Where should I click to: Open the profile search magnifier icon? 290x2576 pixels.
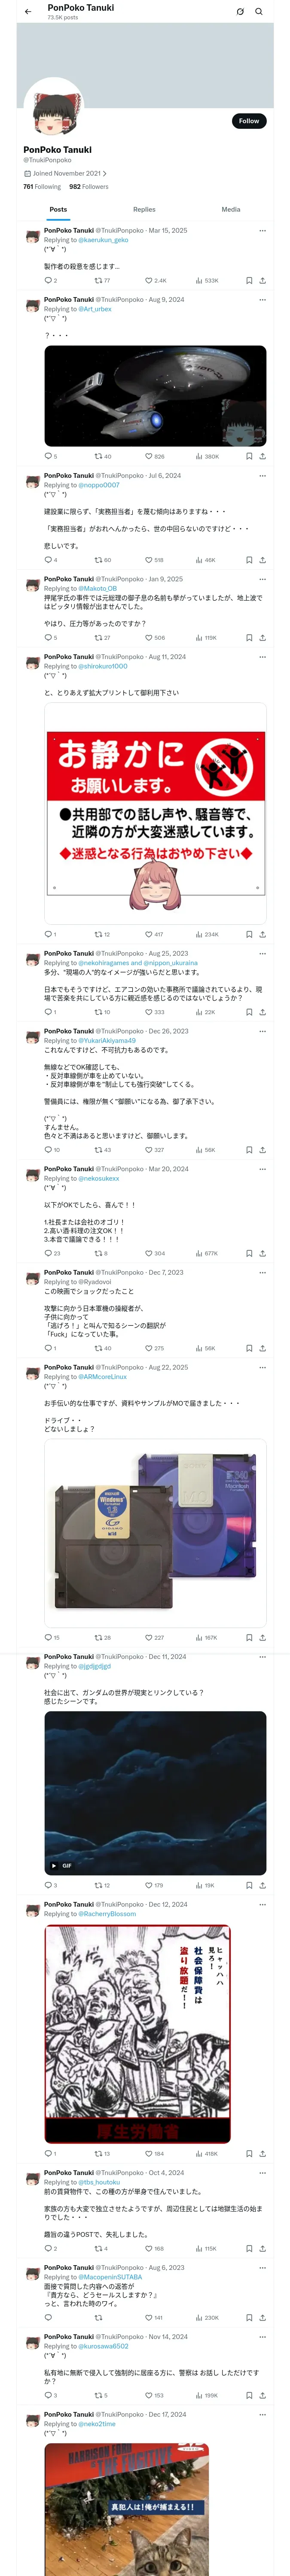coord(259,12)
